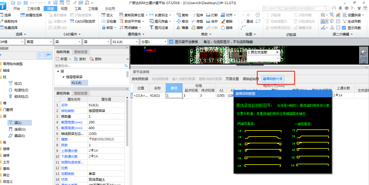Select the 镜像 mirror tool
This screenshot has width=369, height=185.
coord(182,28)
